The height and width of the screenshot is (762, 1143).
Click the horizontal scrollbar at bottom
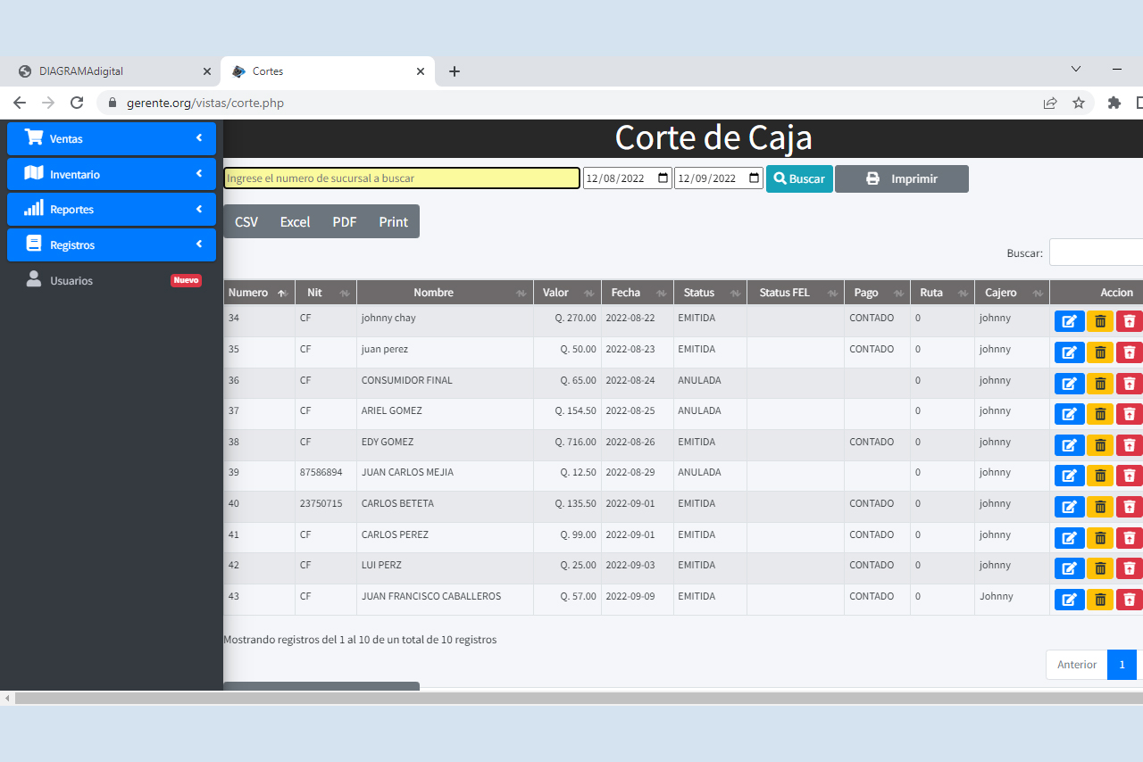coord(579,698)
